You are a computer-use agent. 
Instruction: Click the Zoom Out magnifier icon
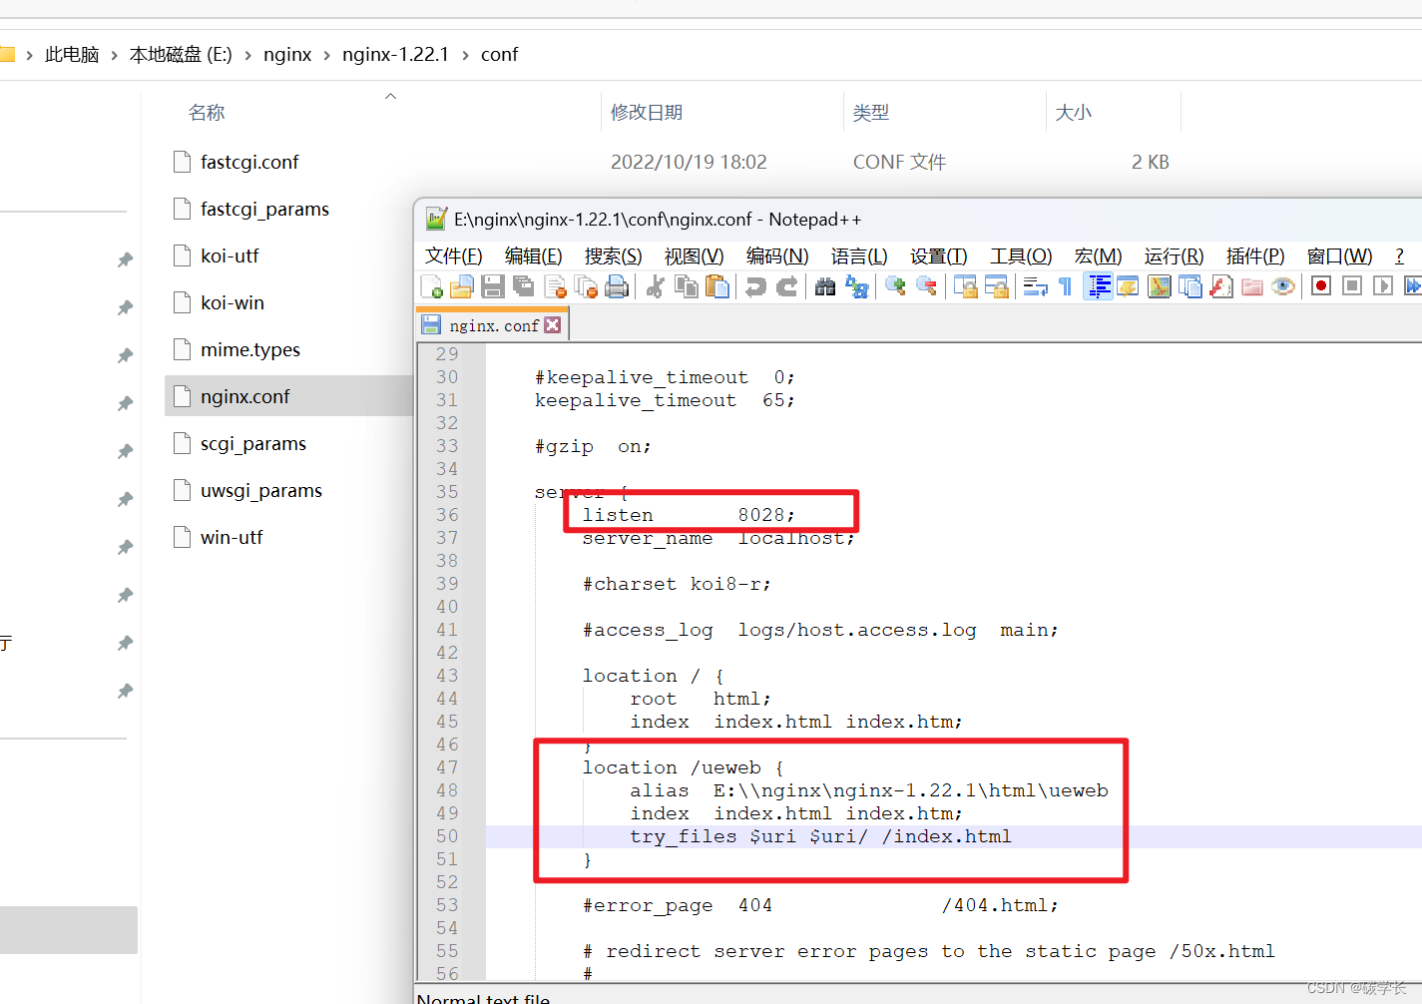926,287
